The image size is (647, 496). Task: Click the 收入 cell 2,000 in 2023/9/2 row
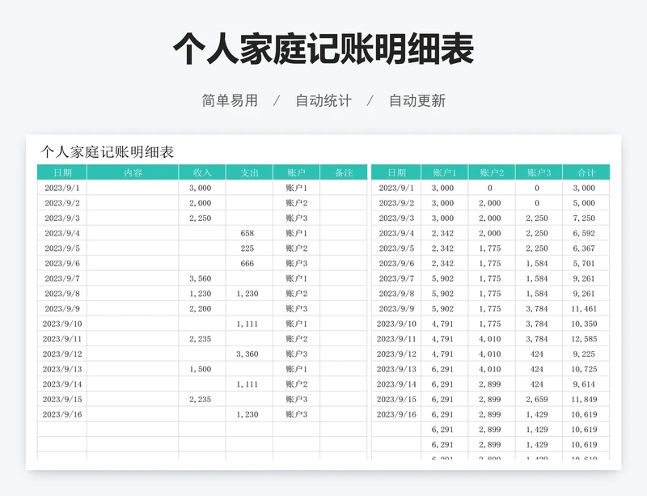pyautogui.click(x=201, y=203)
